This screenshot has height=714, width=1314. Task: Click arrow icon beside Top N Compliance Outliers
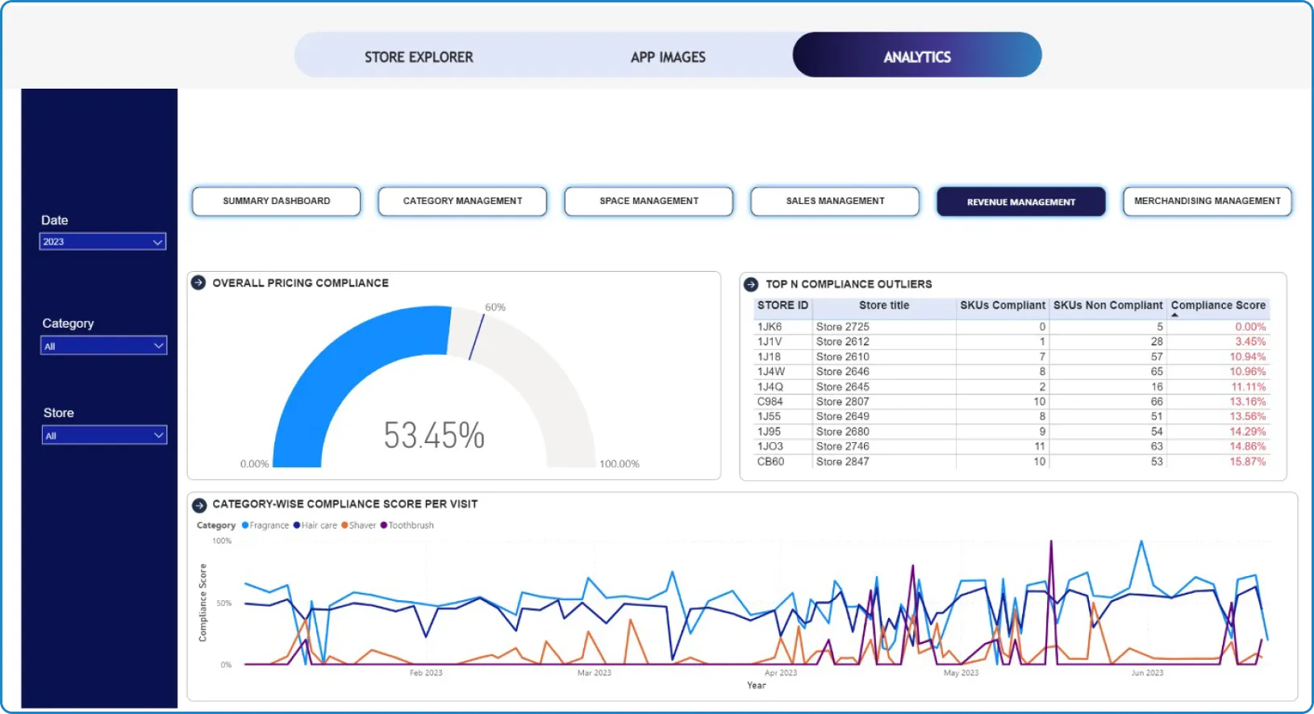pyautogui.click(x=751, y=284)
